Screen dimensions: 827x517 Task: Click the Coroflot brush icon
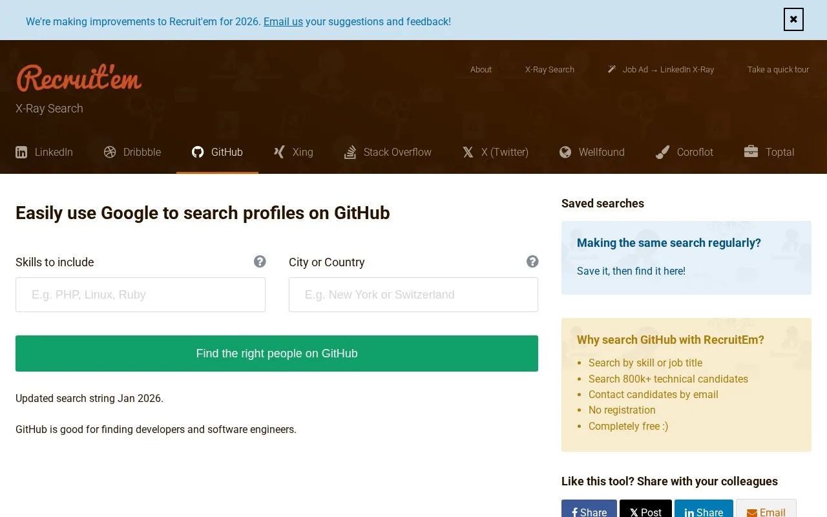tap(662, 152)
